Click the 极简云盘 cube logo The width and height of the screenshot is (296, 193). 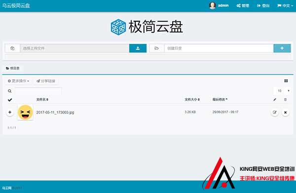pos(118,27)
